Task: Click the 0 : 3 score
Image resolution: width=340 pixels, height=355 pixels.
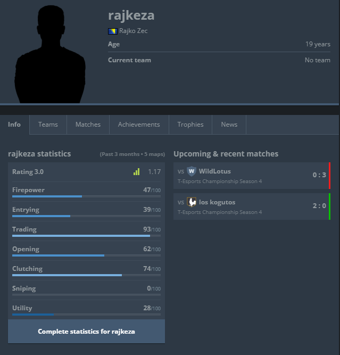Action: pos(319,175)
